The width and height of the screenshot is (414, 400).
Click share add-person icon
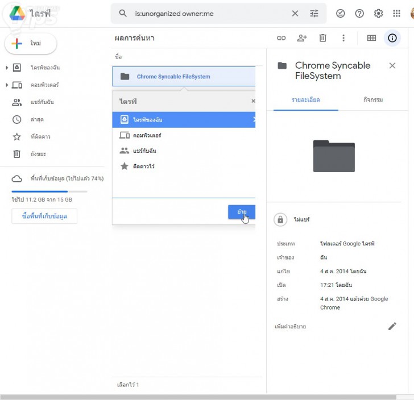pos(302,38)
